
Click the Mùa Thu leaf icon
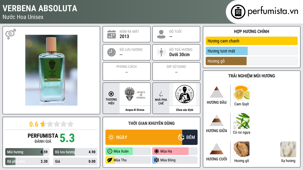tap(109, 160)
